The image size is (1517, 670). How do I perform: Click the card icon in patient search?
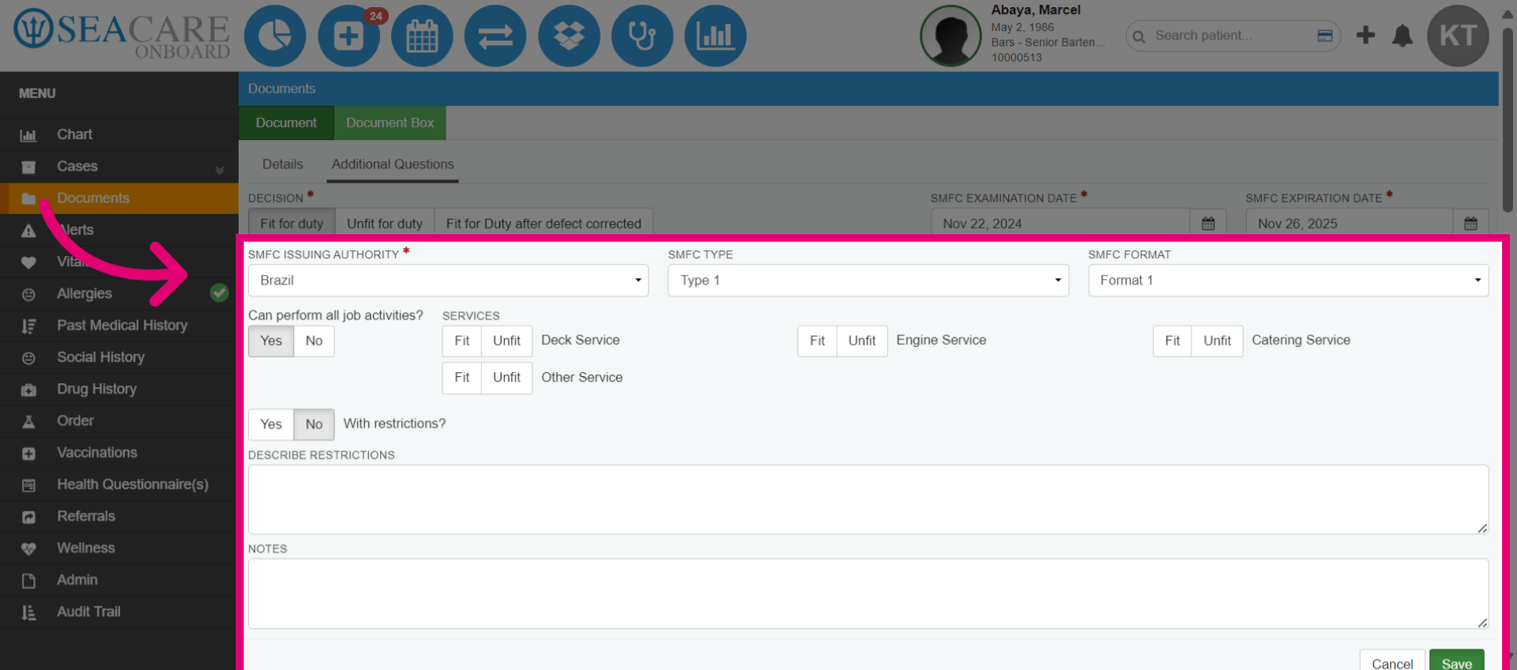click(1325, 36)
